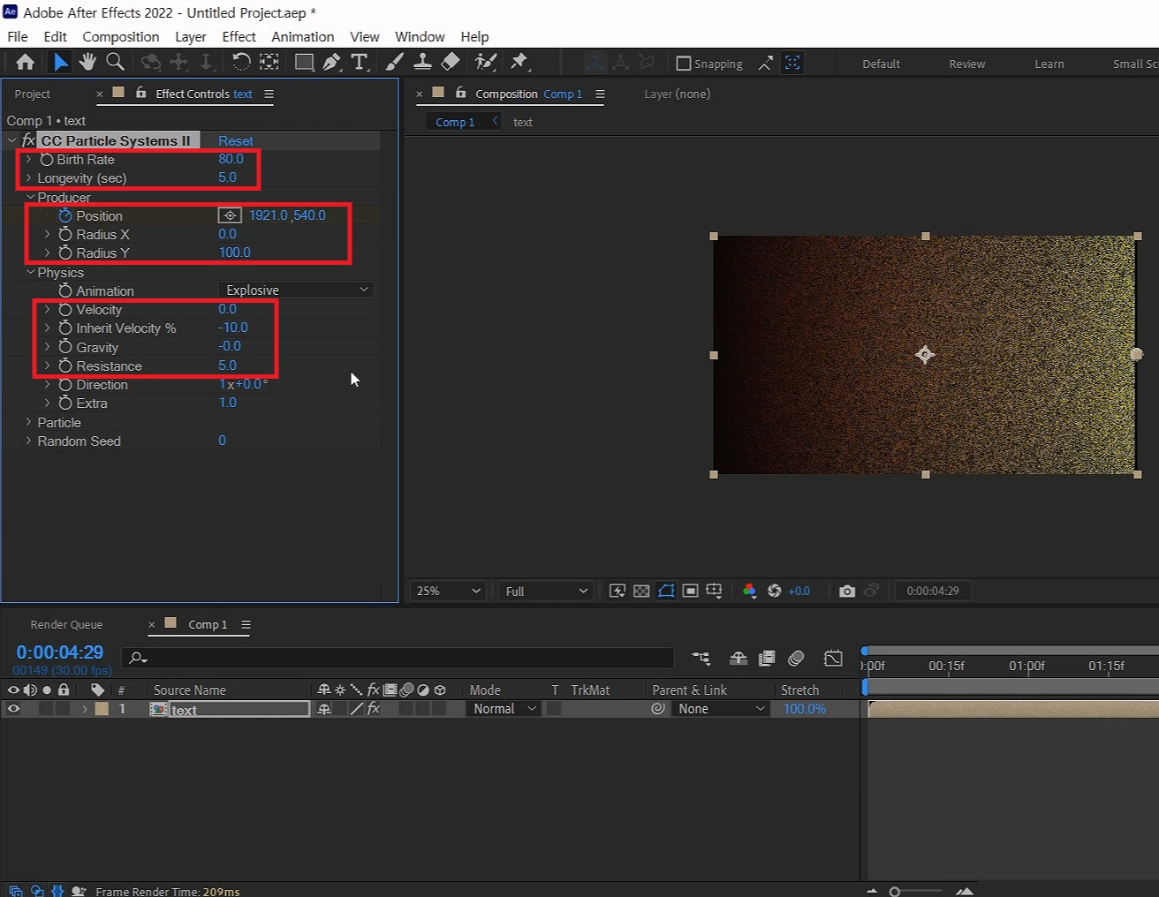The height and width of the screenshot is (897, 1159).
Task: Open the Effect menu
Action: coord(239,36)
